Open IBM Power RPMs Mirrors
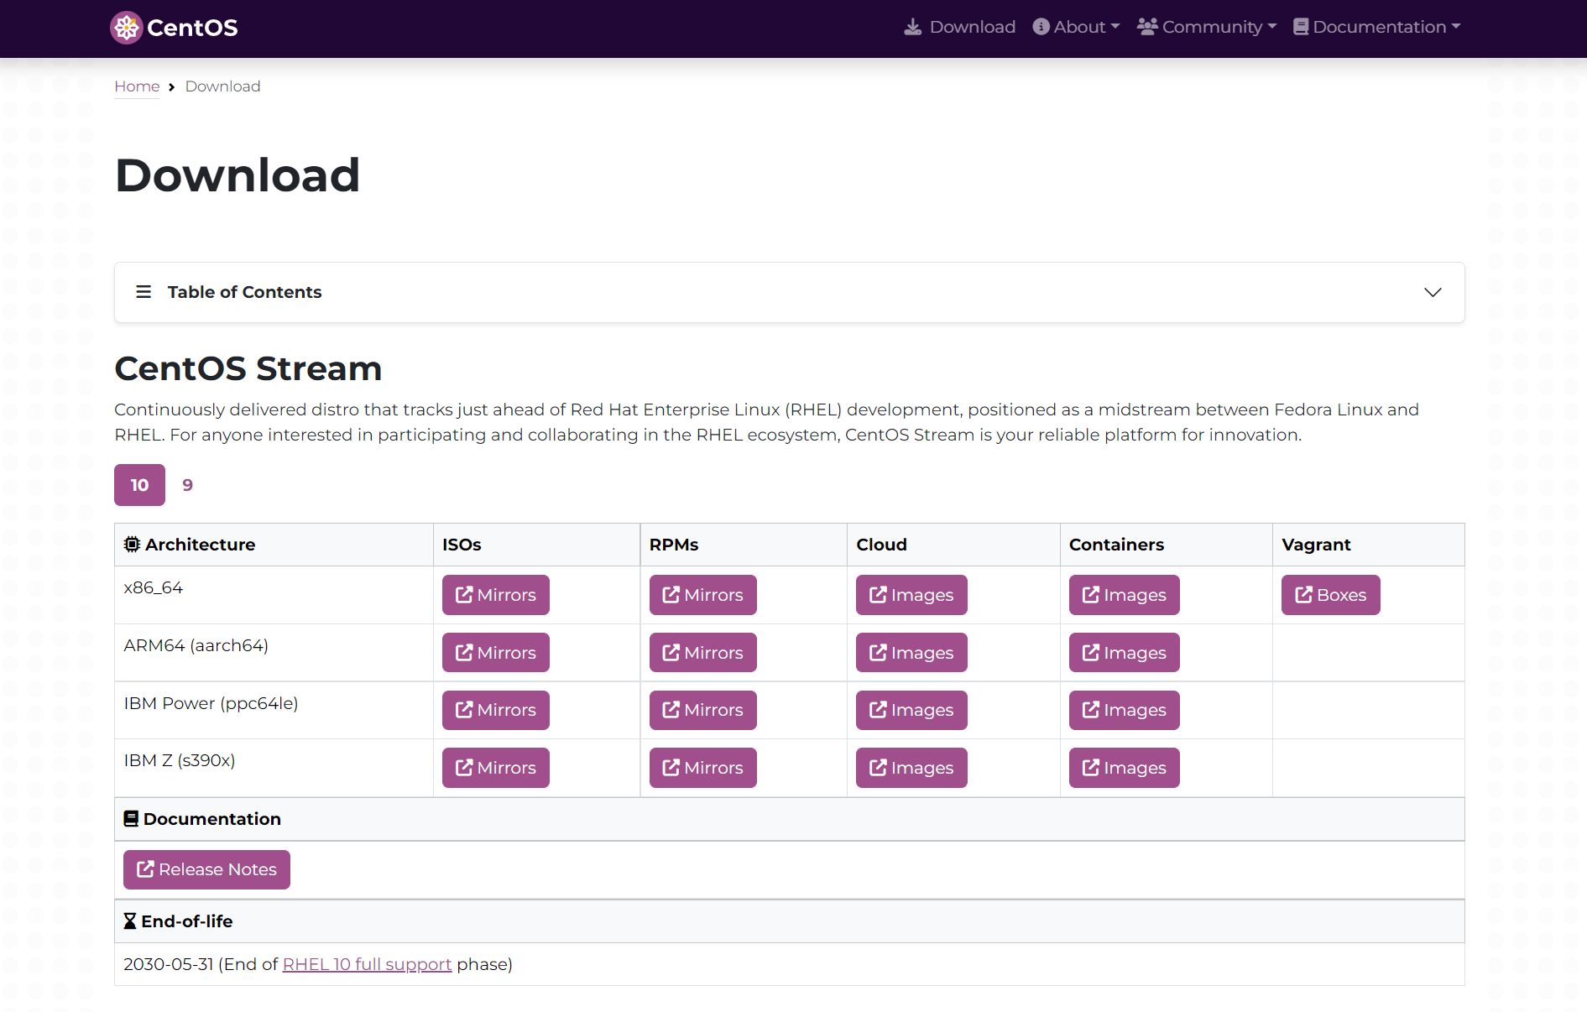This screenshot has width=1587, height=1012. (x=703, y=710)
